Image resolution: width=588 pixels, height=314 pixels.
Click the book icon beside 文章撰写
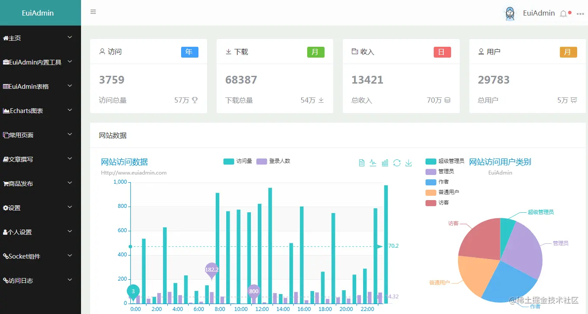[6, 159]
